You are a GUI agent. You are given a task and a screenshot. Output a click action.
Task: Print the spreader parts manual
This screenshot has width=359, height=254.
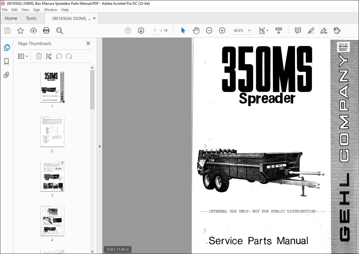click(x=46, y=30)
